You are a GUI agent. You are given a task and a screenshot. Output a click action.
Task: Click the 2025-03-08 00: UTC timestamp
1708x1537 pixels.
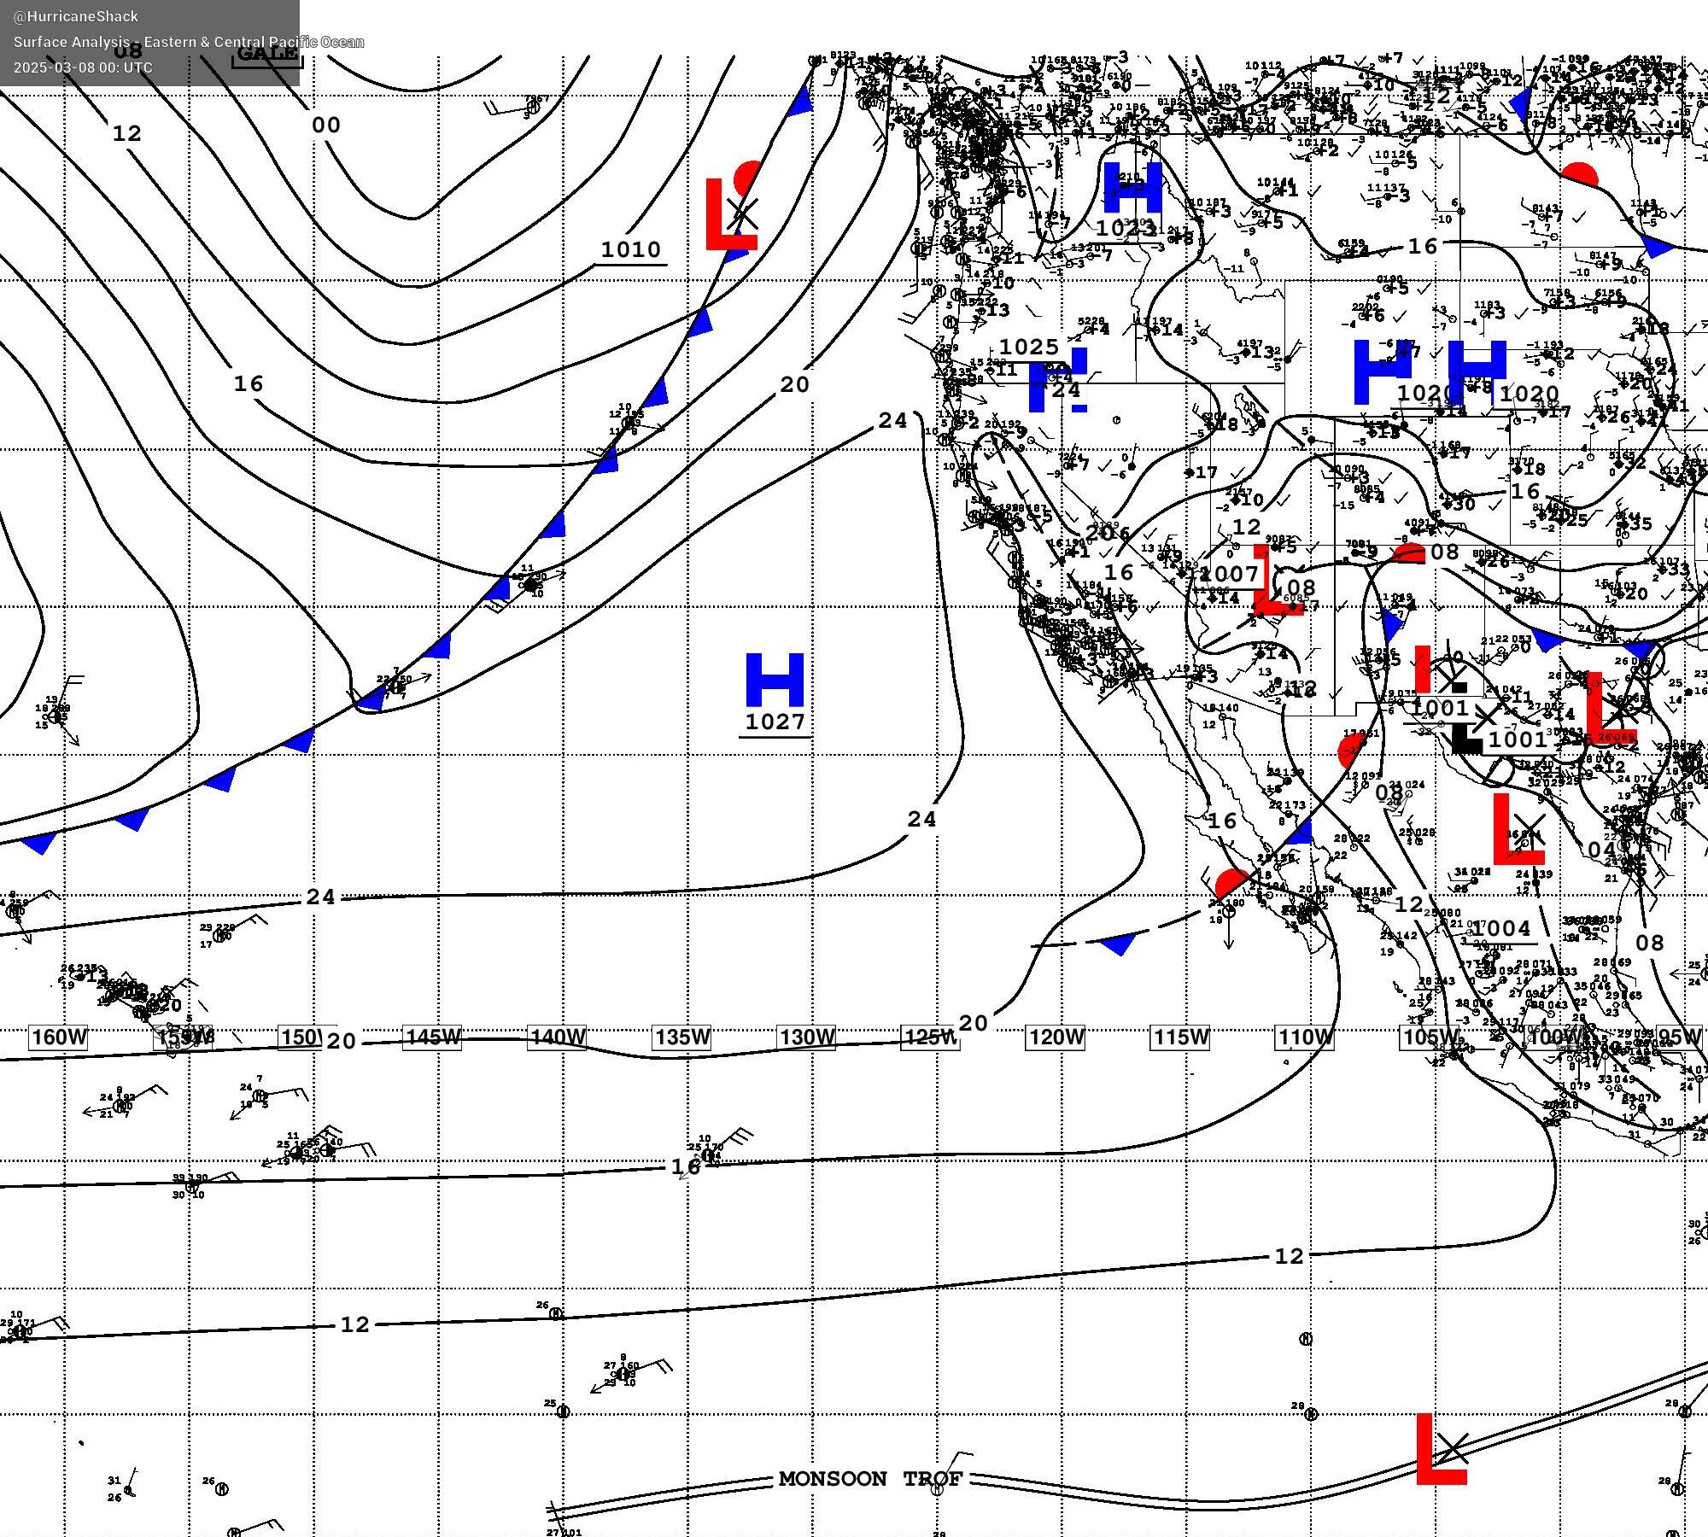tap(83, 67)
